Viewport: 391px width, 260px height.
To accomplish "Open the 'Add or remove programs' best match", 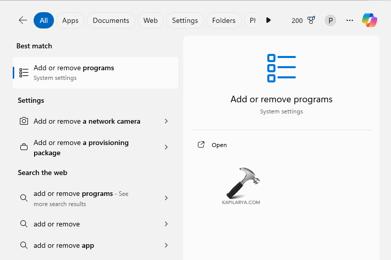I will click(x=95, y=73).
